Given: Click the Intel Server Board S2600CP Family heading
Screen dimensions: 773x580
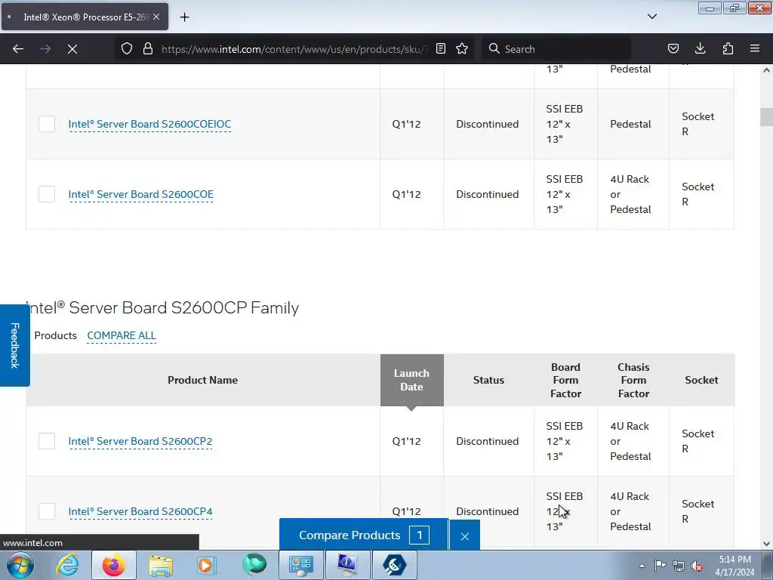Looking at the screenshot, I should [x=163, y=308].
